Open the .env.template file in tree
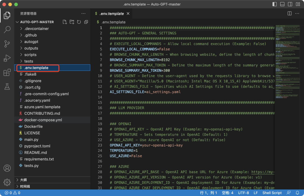Viewport: 304px width, 196px height. tap(52, 68)
